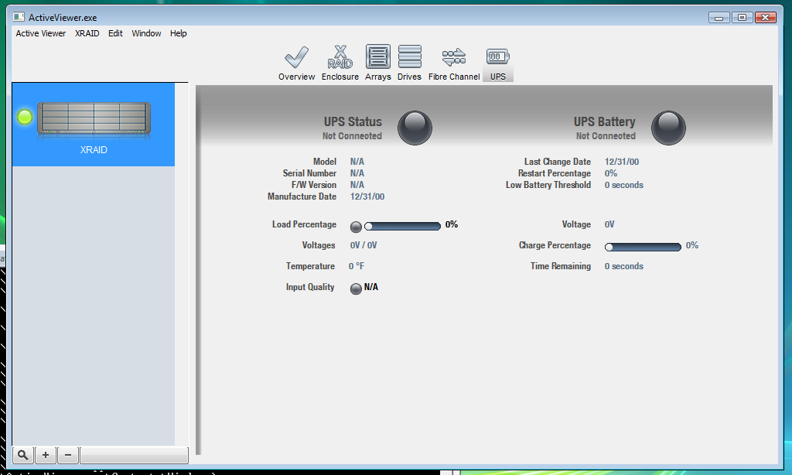Open the XRAID menu
The image size is (792, 475).
[x=87, y=33]
